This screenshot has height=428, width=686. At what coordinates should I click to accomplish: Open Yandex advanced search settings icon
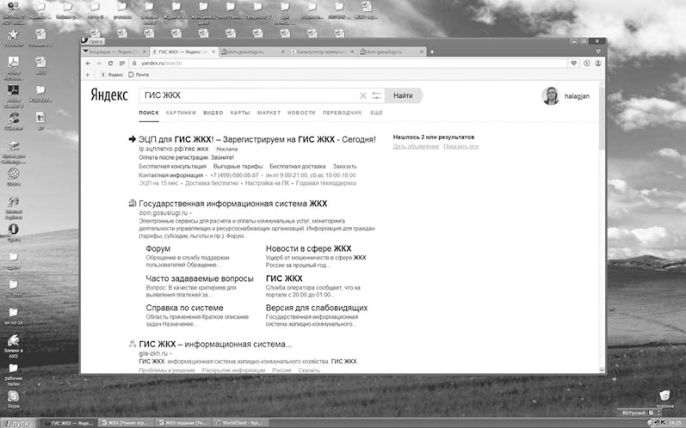tap(377, 95)
